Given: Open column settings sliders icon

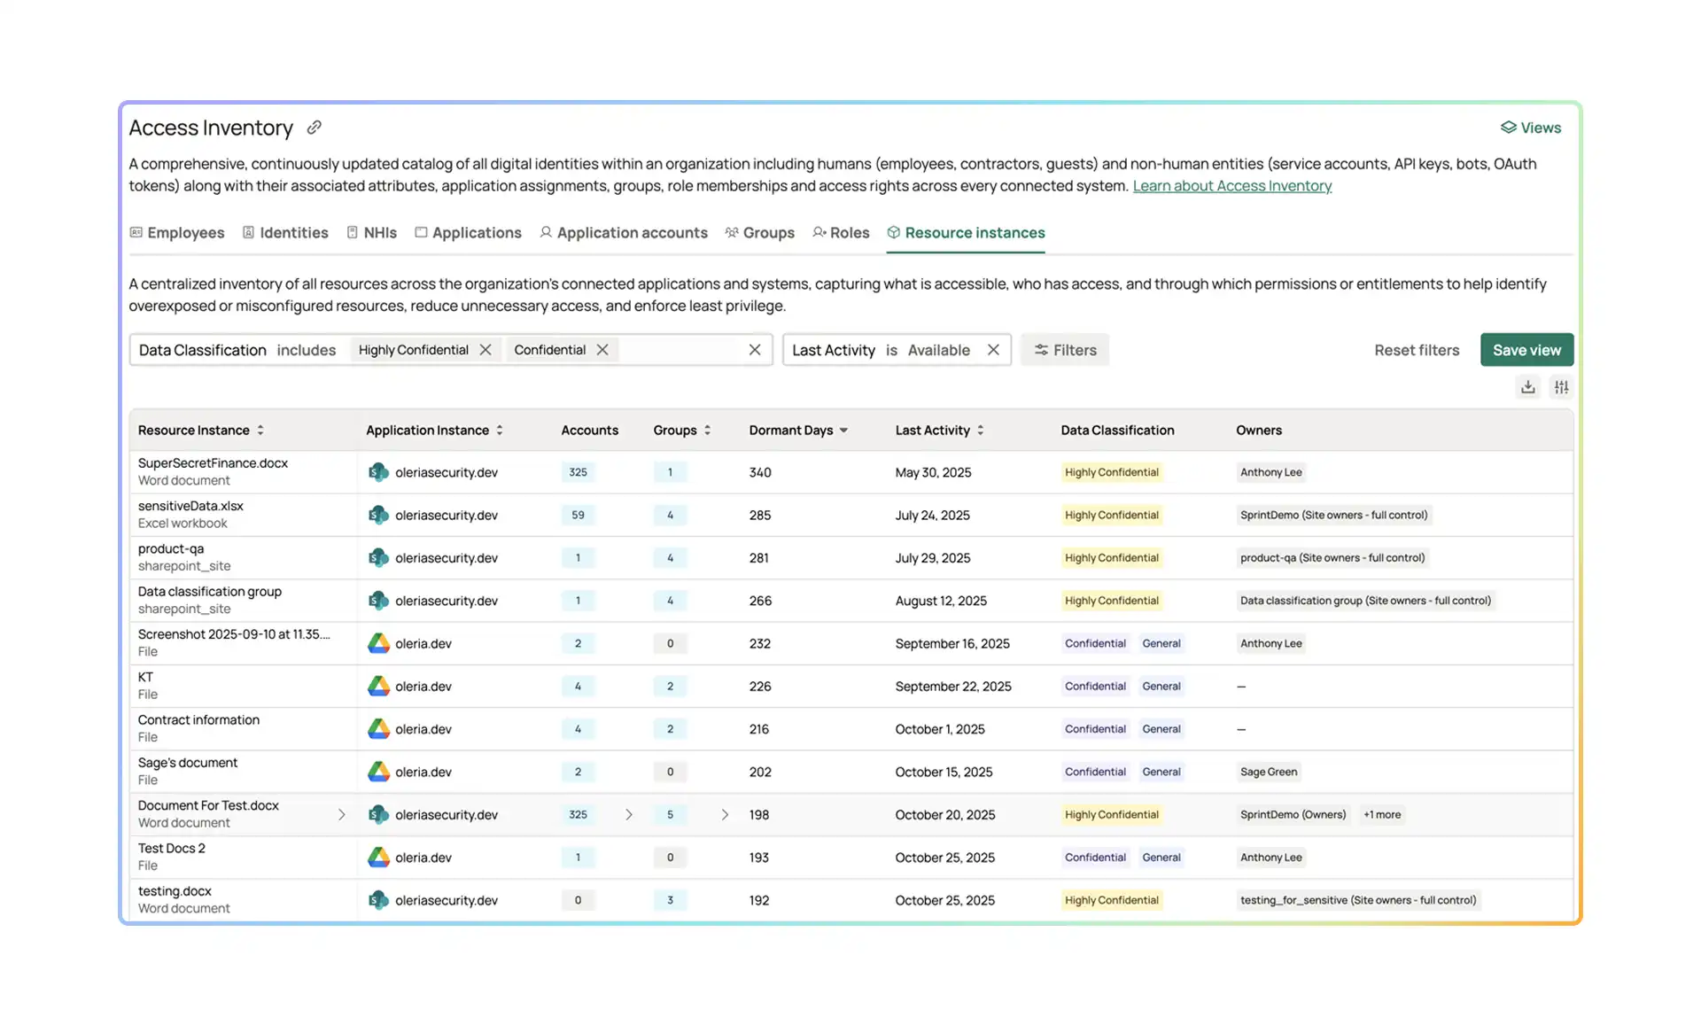Looking at the screenshot, I should (x=1561, y=387).
